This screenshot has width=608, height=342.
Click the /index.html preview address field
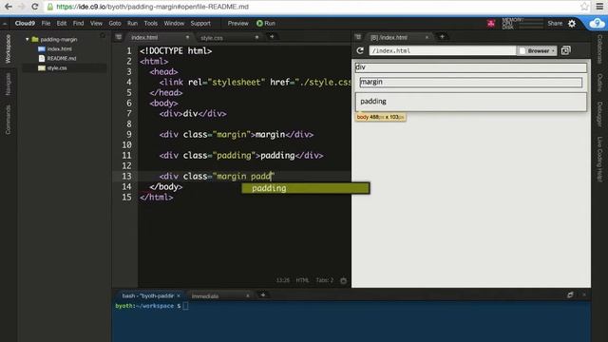tap(443, 50)
